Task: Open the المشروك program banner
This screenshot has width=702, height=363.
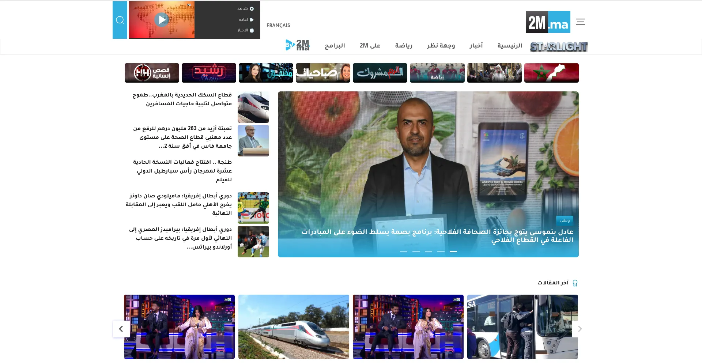Action: click(x=380, y=73)
